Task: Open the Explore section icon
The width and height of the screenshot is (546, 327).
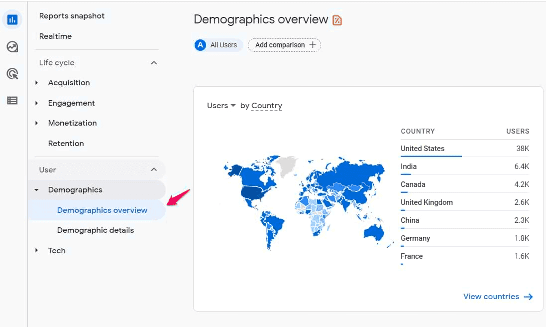Action: point(12,46)
